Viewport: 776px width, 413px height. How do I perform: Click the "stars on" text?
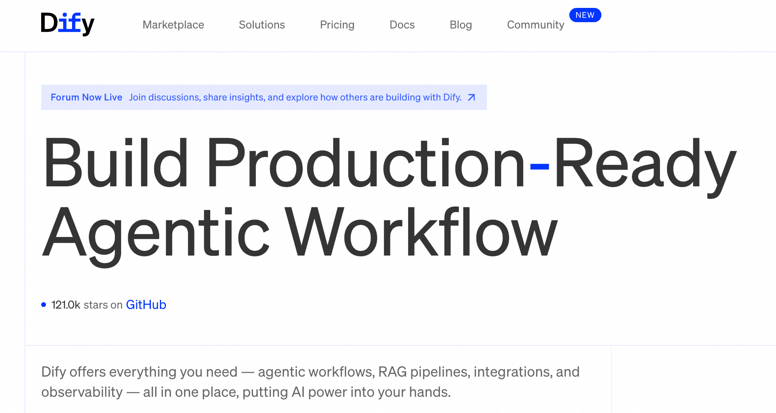click(103, 305)
